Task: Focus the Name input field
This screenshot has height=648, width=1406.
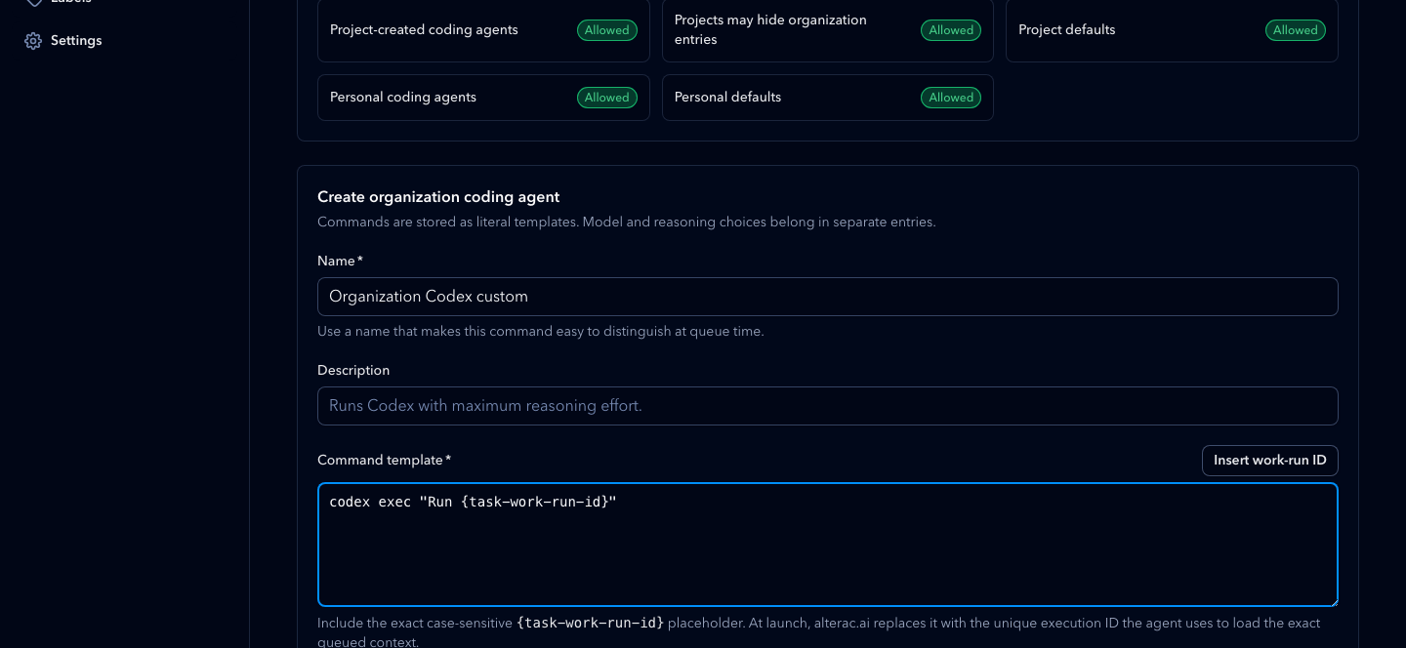Action: click(827, 297)
